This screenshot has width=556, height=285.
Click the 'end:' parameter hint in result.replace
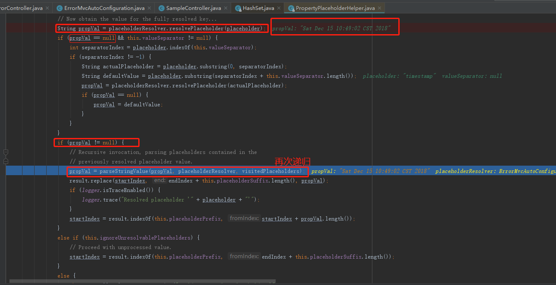coord(159,181)
